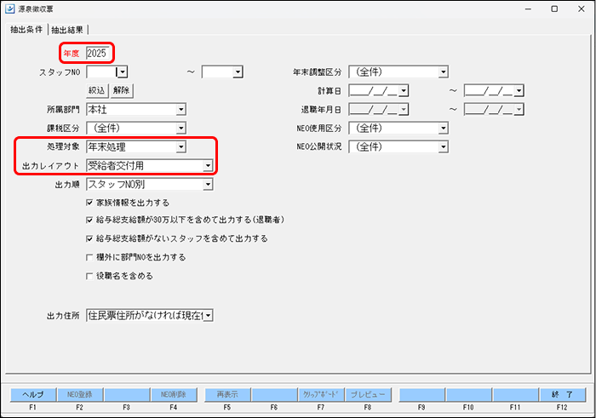Screen dimensions: 596x418
Task: Uncheck 家族情報を出力する checkbox
Action: click(89, 203)
